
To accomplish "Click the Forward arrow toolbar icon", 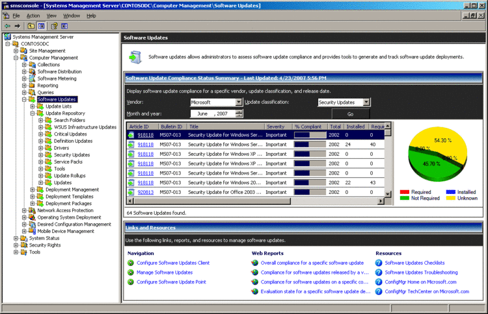I will tap(18, 26).
